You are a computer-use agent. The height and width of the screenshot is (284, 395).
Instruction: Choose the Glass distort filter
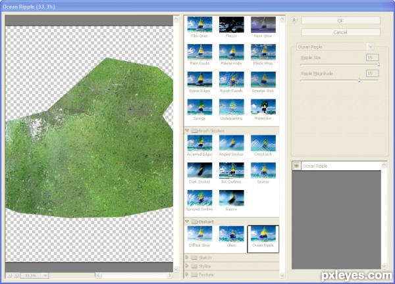231,234
